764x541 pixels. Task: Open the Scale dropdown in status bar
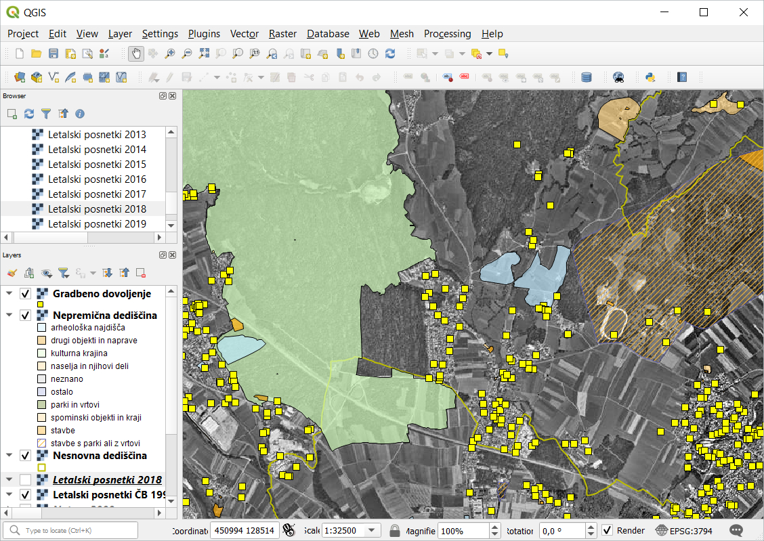point(372,530)
